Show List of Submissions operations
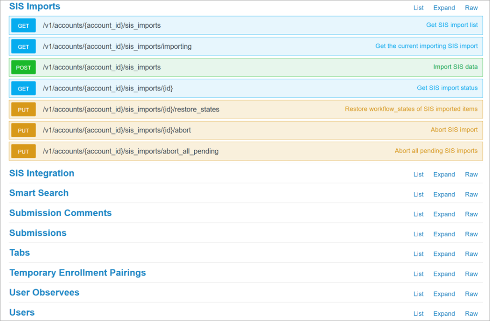Screen dimensions: 490x321 (418, 234)
